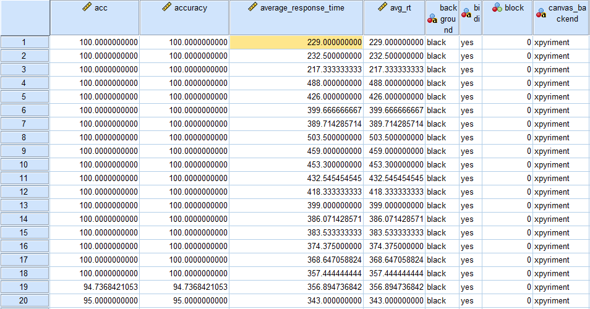Image resolution: width=590 pixels, height=309 pixels.
Task: Click the scale ruler icon beside acc
Action: 87,7
